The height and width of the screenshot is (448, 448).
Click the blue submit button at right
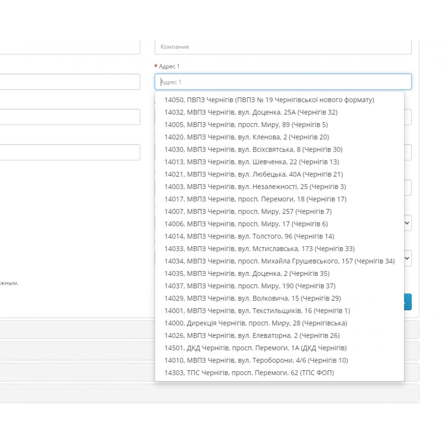pyautogui.click(x=408, y=302)
